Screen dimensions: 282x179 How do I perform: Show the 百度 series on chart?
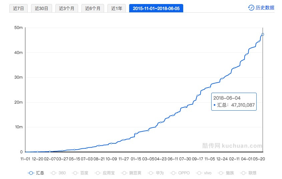[80, 173]
